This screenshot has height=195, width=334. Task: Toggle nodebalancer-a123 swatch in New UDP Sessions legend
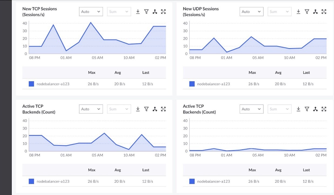192,84
